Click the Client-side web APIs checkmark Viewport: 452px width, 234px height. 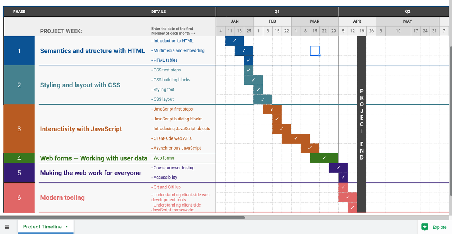click(296, 138)
